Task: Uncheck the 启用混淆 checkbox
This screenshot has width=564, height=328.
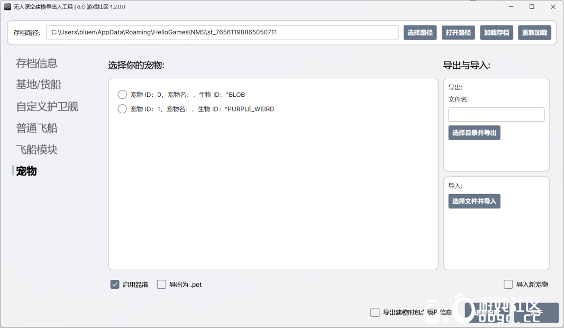Action: pos(115,284)
